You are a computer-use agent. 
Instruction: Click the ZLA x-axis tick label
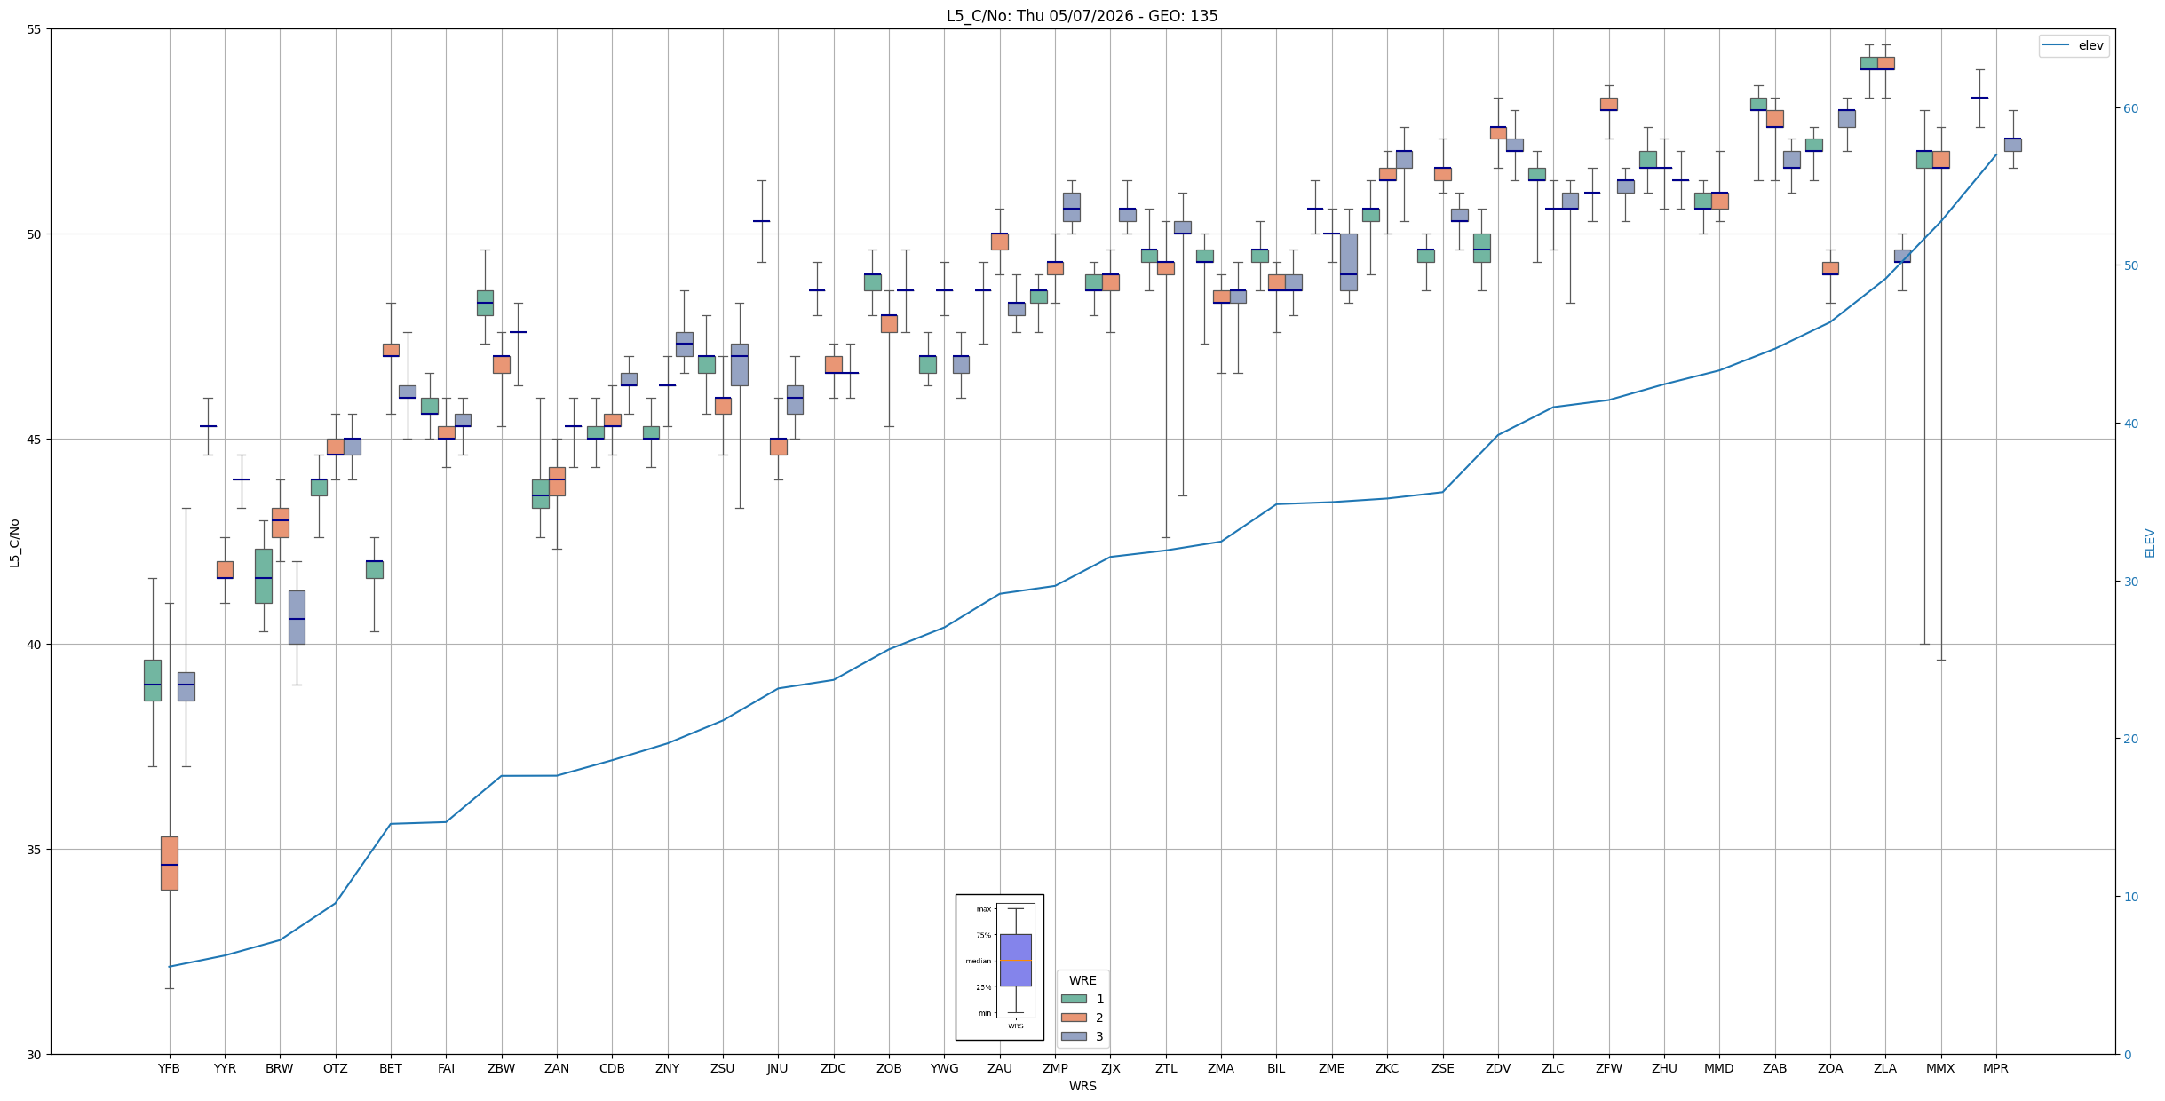[1885, 1068]
